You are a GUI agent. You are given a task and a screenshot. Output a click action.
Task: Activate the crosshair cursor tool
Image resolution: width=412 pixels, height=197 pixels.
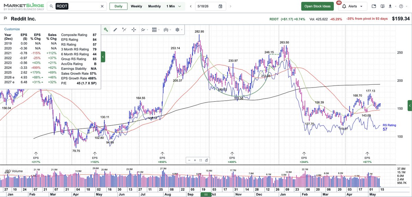(x=134, y=30)
